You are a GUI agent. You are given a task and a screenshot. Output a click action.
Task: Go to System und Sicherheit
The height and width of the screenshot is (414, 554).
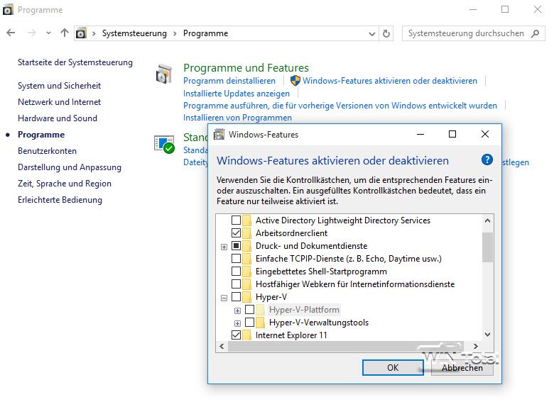[x=60, y=86]
